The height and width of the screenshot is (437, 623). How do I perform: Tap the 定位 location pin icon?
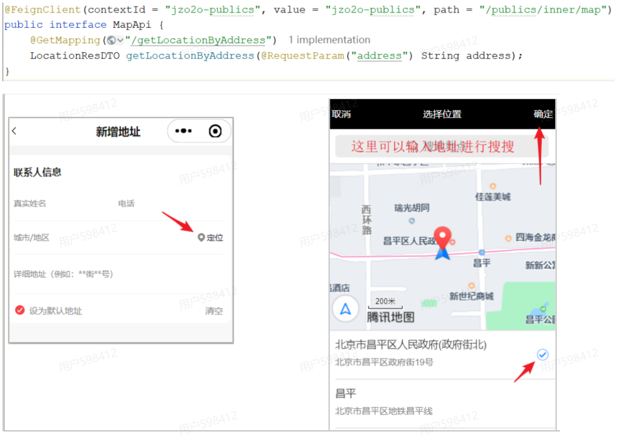(201, 238)
